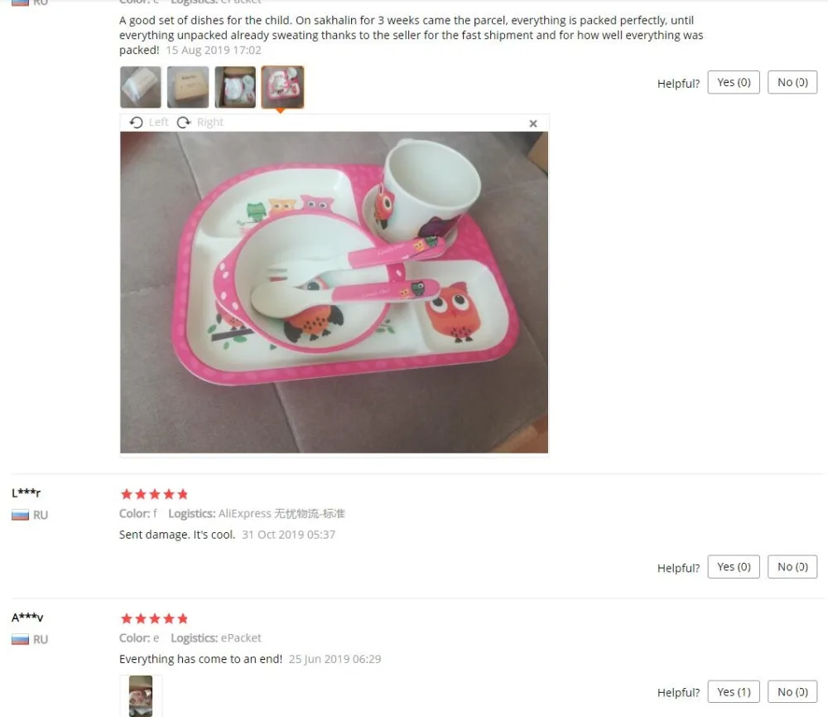
Task: Open A***v's review photo thumbnail
Action: tap(141, 695)
